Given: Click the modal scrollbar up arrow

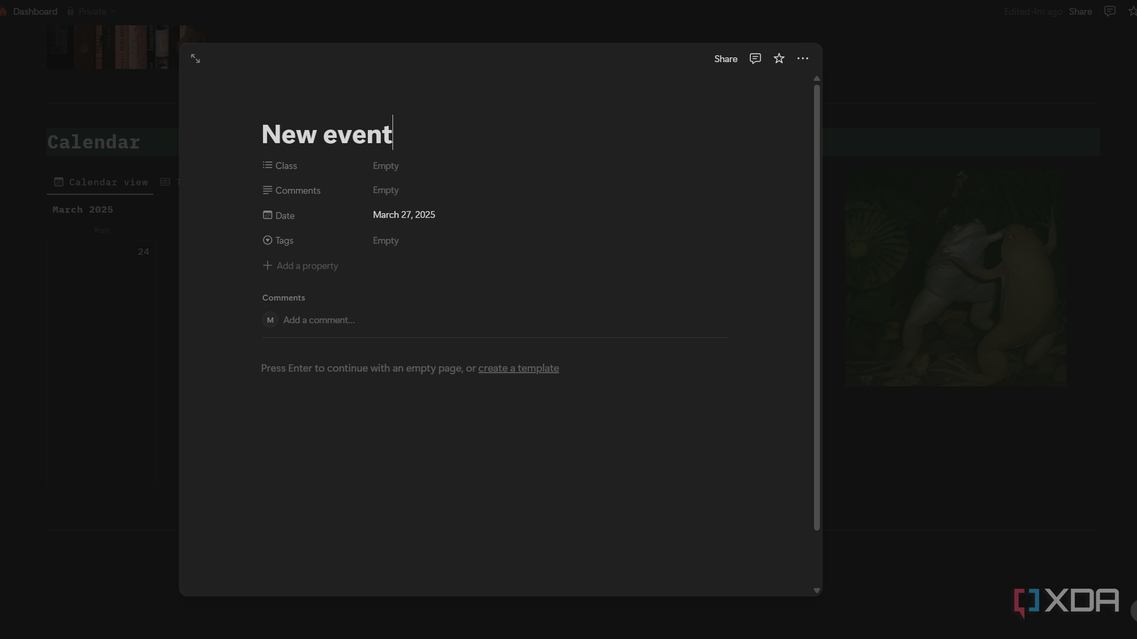Looking at the screenshot, I should click(817, 78).
